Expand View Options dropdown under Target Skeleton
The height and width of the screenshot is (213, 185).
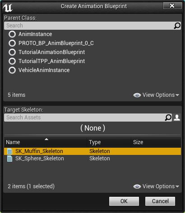157,186
